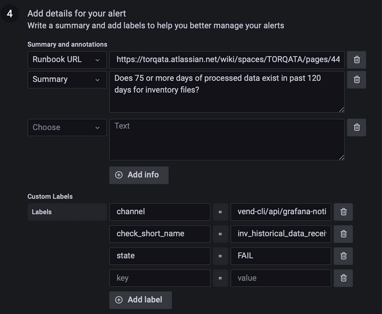This screenshot has height=314, width=382.
Task: Edit the state label key field
Action: (160, 256)
